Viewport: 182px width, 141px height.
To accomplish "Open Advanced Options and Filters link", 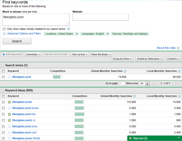I will click(x=24, y=34).
